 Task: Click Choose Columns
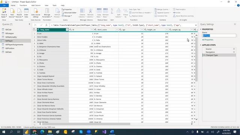click(82, 13)
